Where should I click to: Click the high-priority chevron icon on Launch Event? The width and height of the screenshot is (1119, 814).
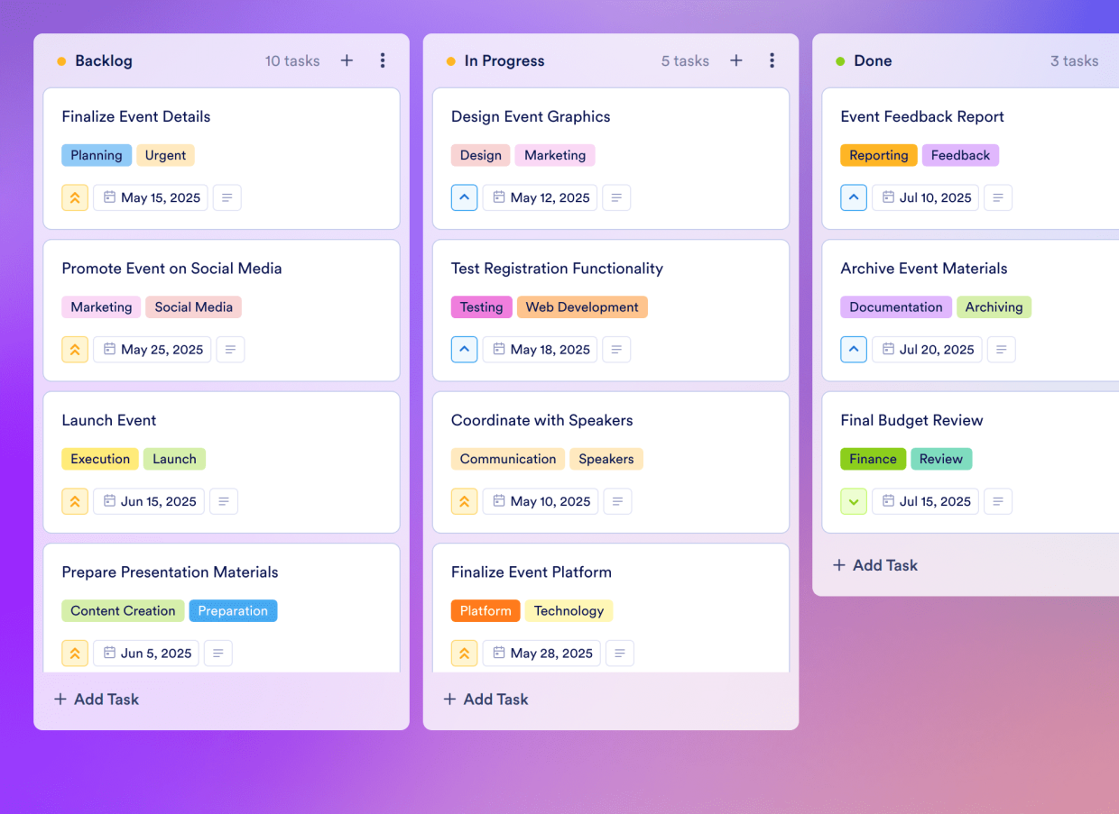tap(75, 500)
